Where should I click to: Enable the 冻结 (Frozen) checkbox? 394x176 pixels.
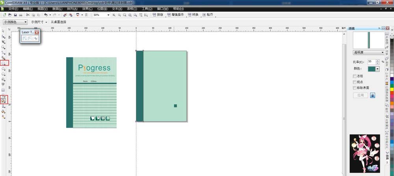pos(355,76)
